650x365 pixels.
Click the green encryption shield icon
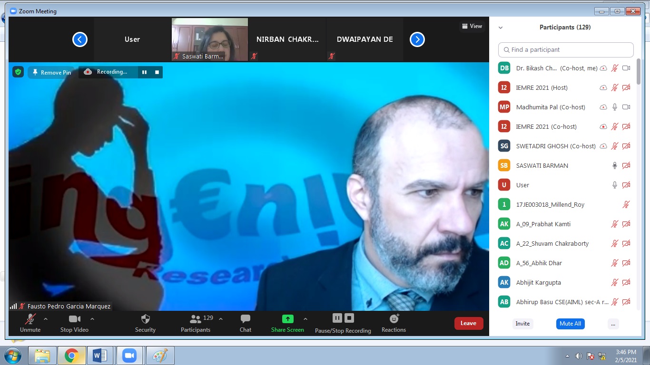point(18,72)
